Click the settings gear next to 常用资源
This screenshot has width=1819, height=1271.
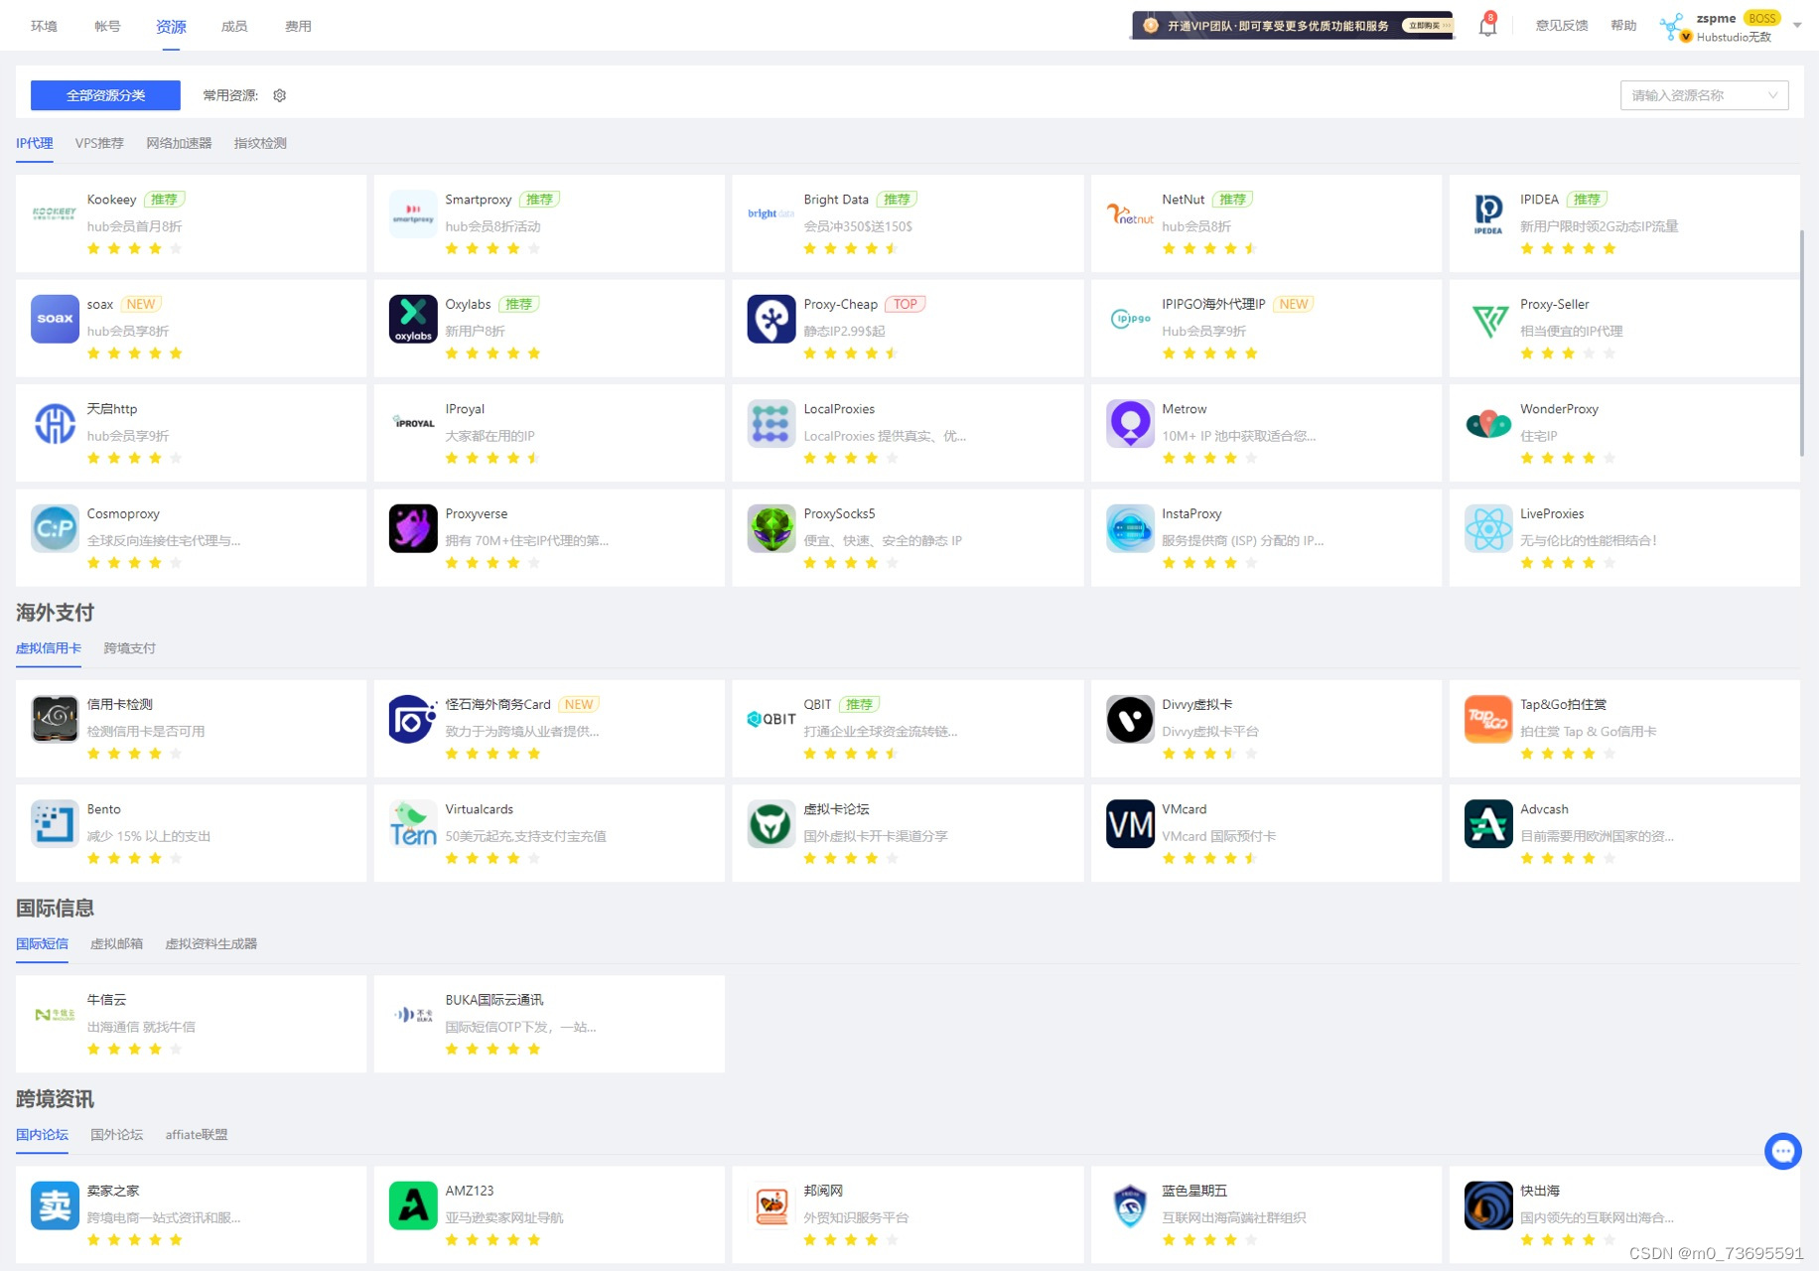tap(280, 95)
